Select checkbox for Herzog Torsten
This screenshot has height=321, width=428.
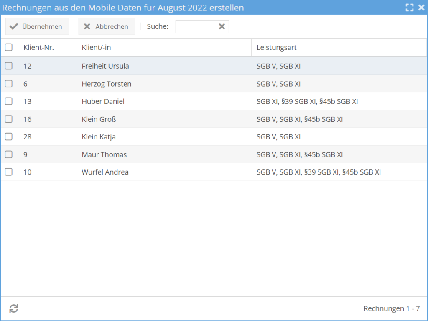point(9,84)
